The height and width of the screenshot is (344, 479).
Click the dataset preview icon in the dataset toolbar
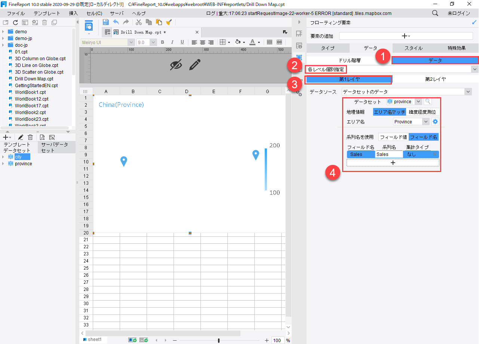42,137
